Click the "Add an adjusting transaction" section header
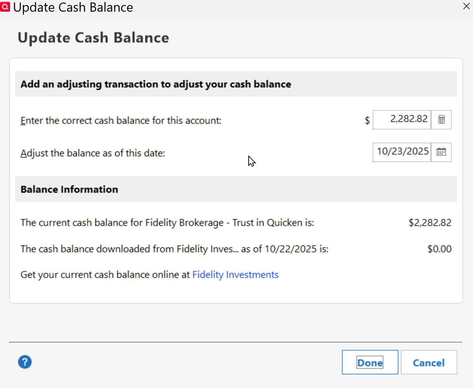Image resolution: width=473 pixels, height=388 pixels. click(155, 84)
